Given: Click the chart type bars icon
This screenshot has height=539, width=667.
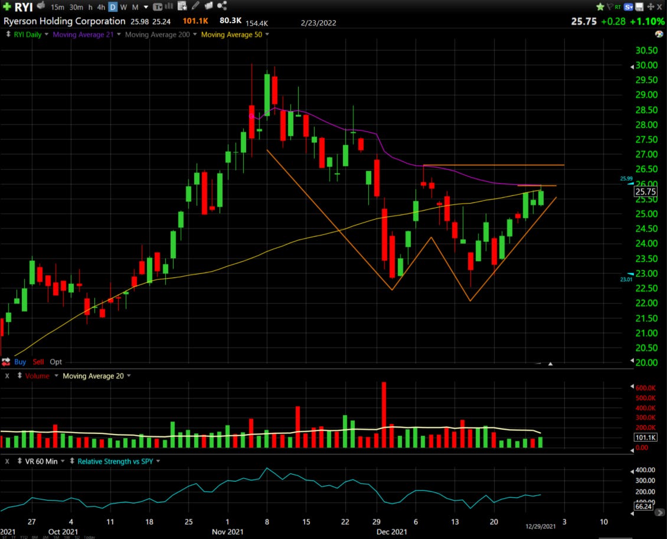Looking at the screenshot, I should [x=168, y=6].
